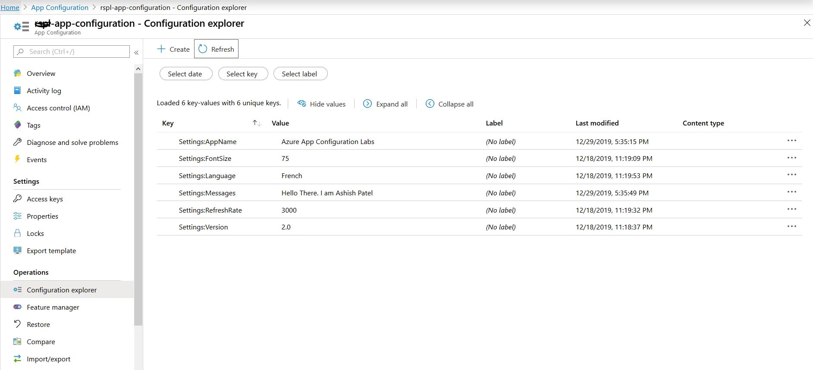Sort by Key column arrows
The width and height of the screenshot is (813, 370).
point(257,123)
